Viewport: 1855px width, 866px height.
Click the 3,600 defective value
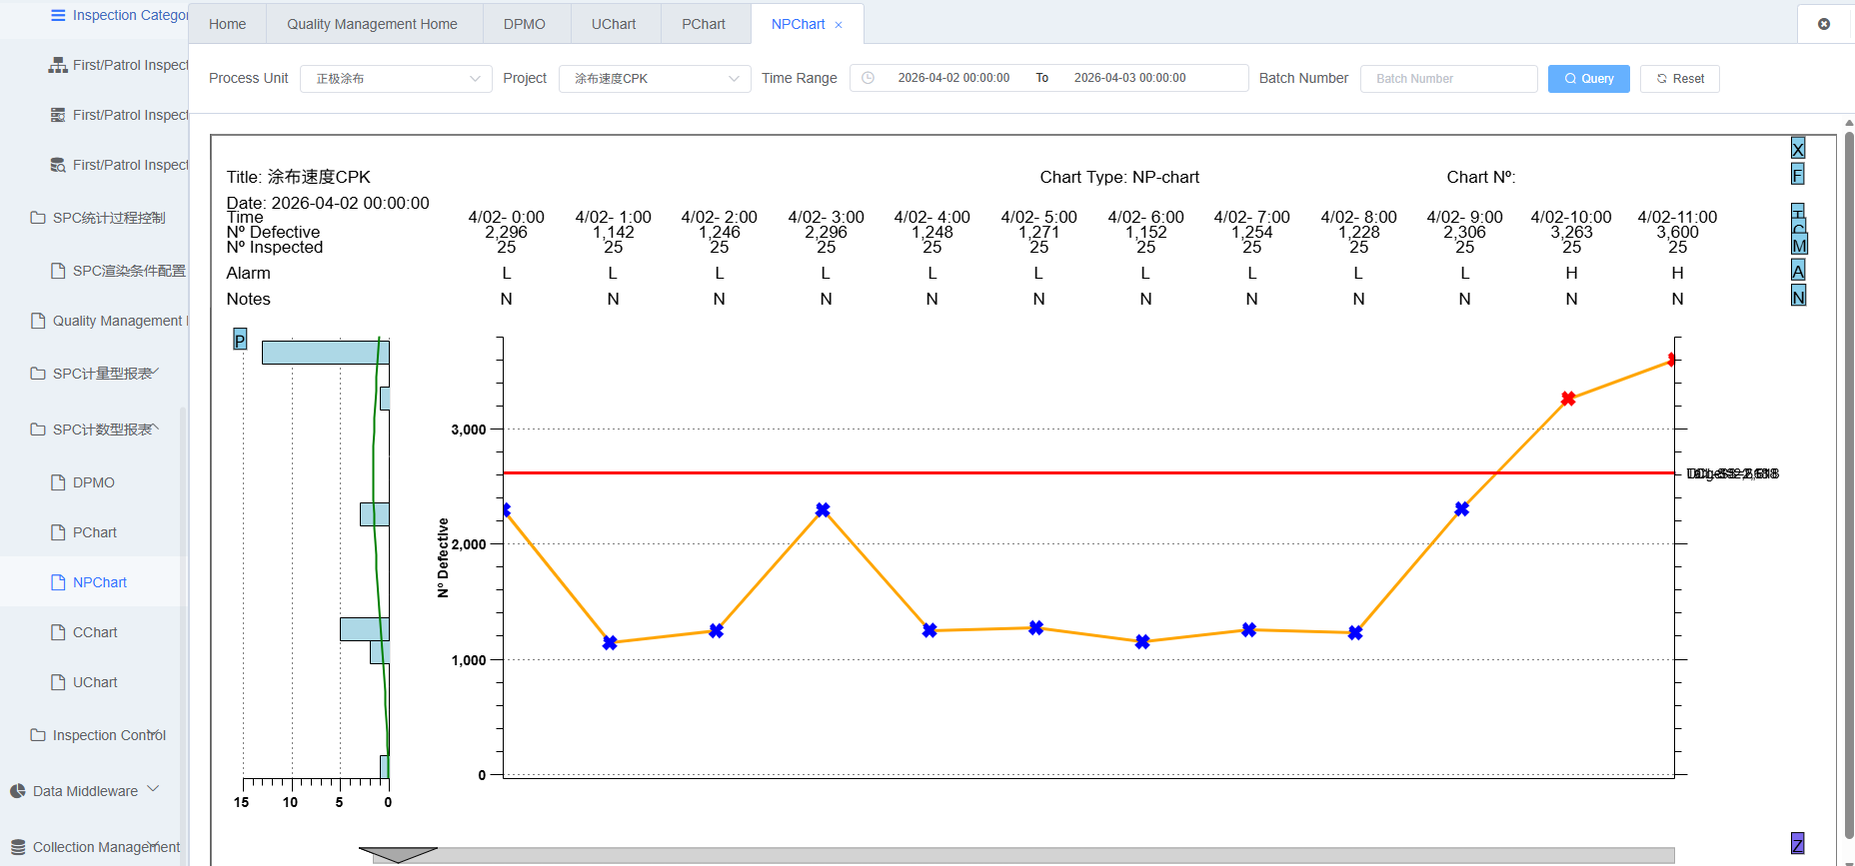(1677, 232)
